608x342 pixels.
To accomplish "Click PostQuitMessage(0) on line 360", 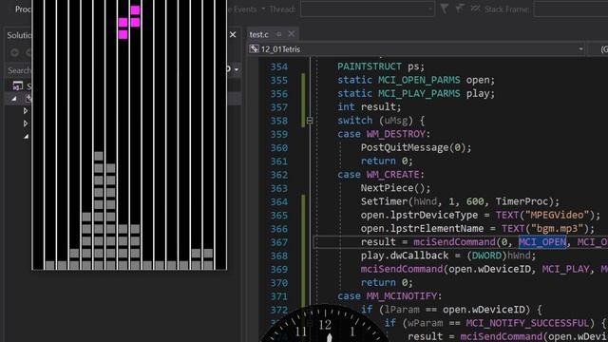I will (x=413, y=148).
